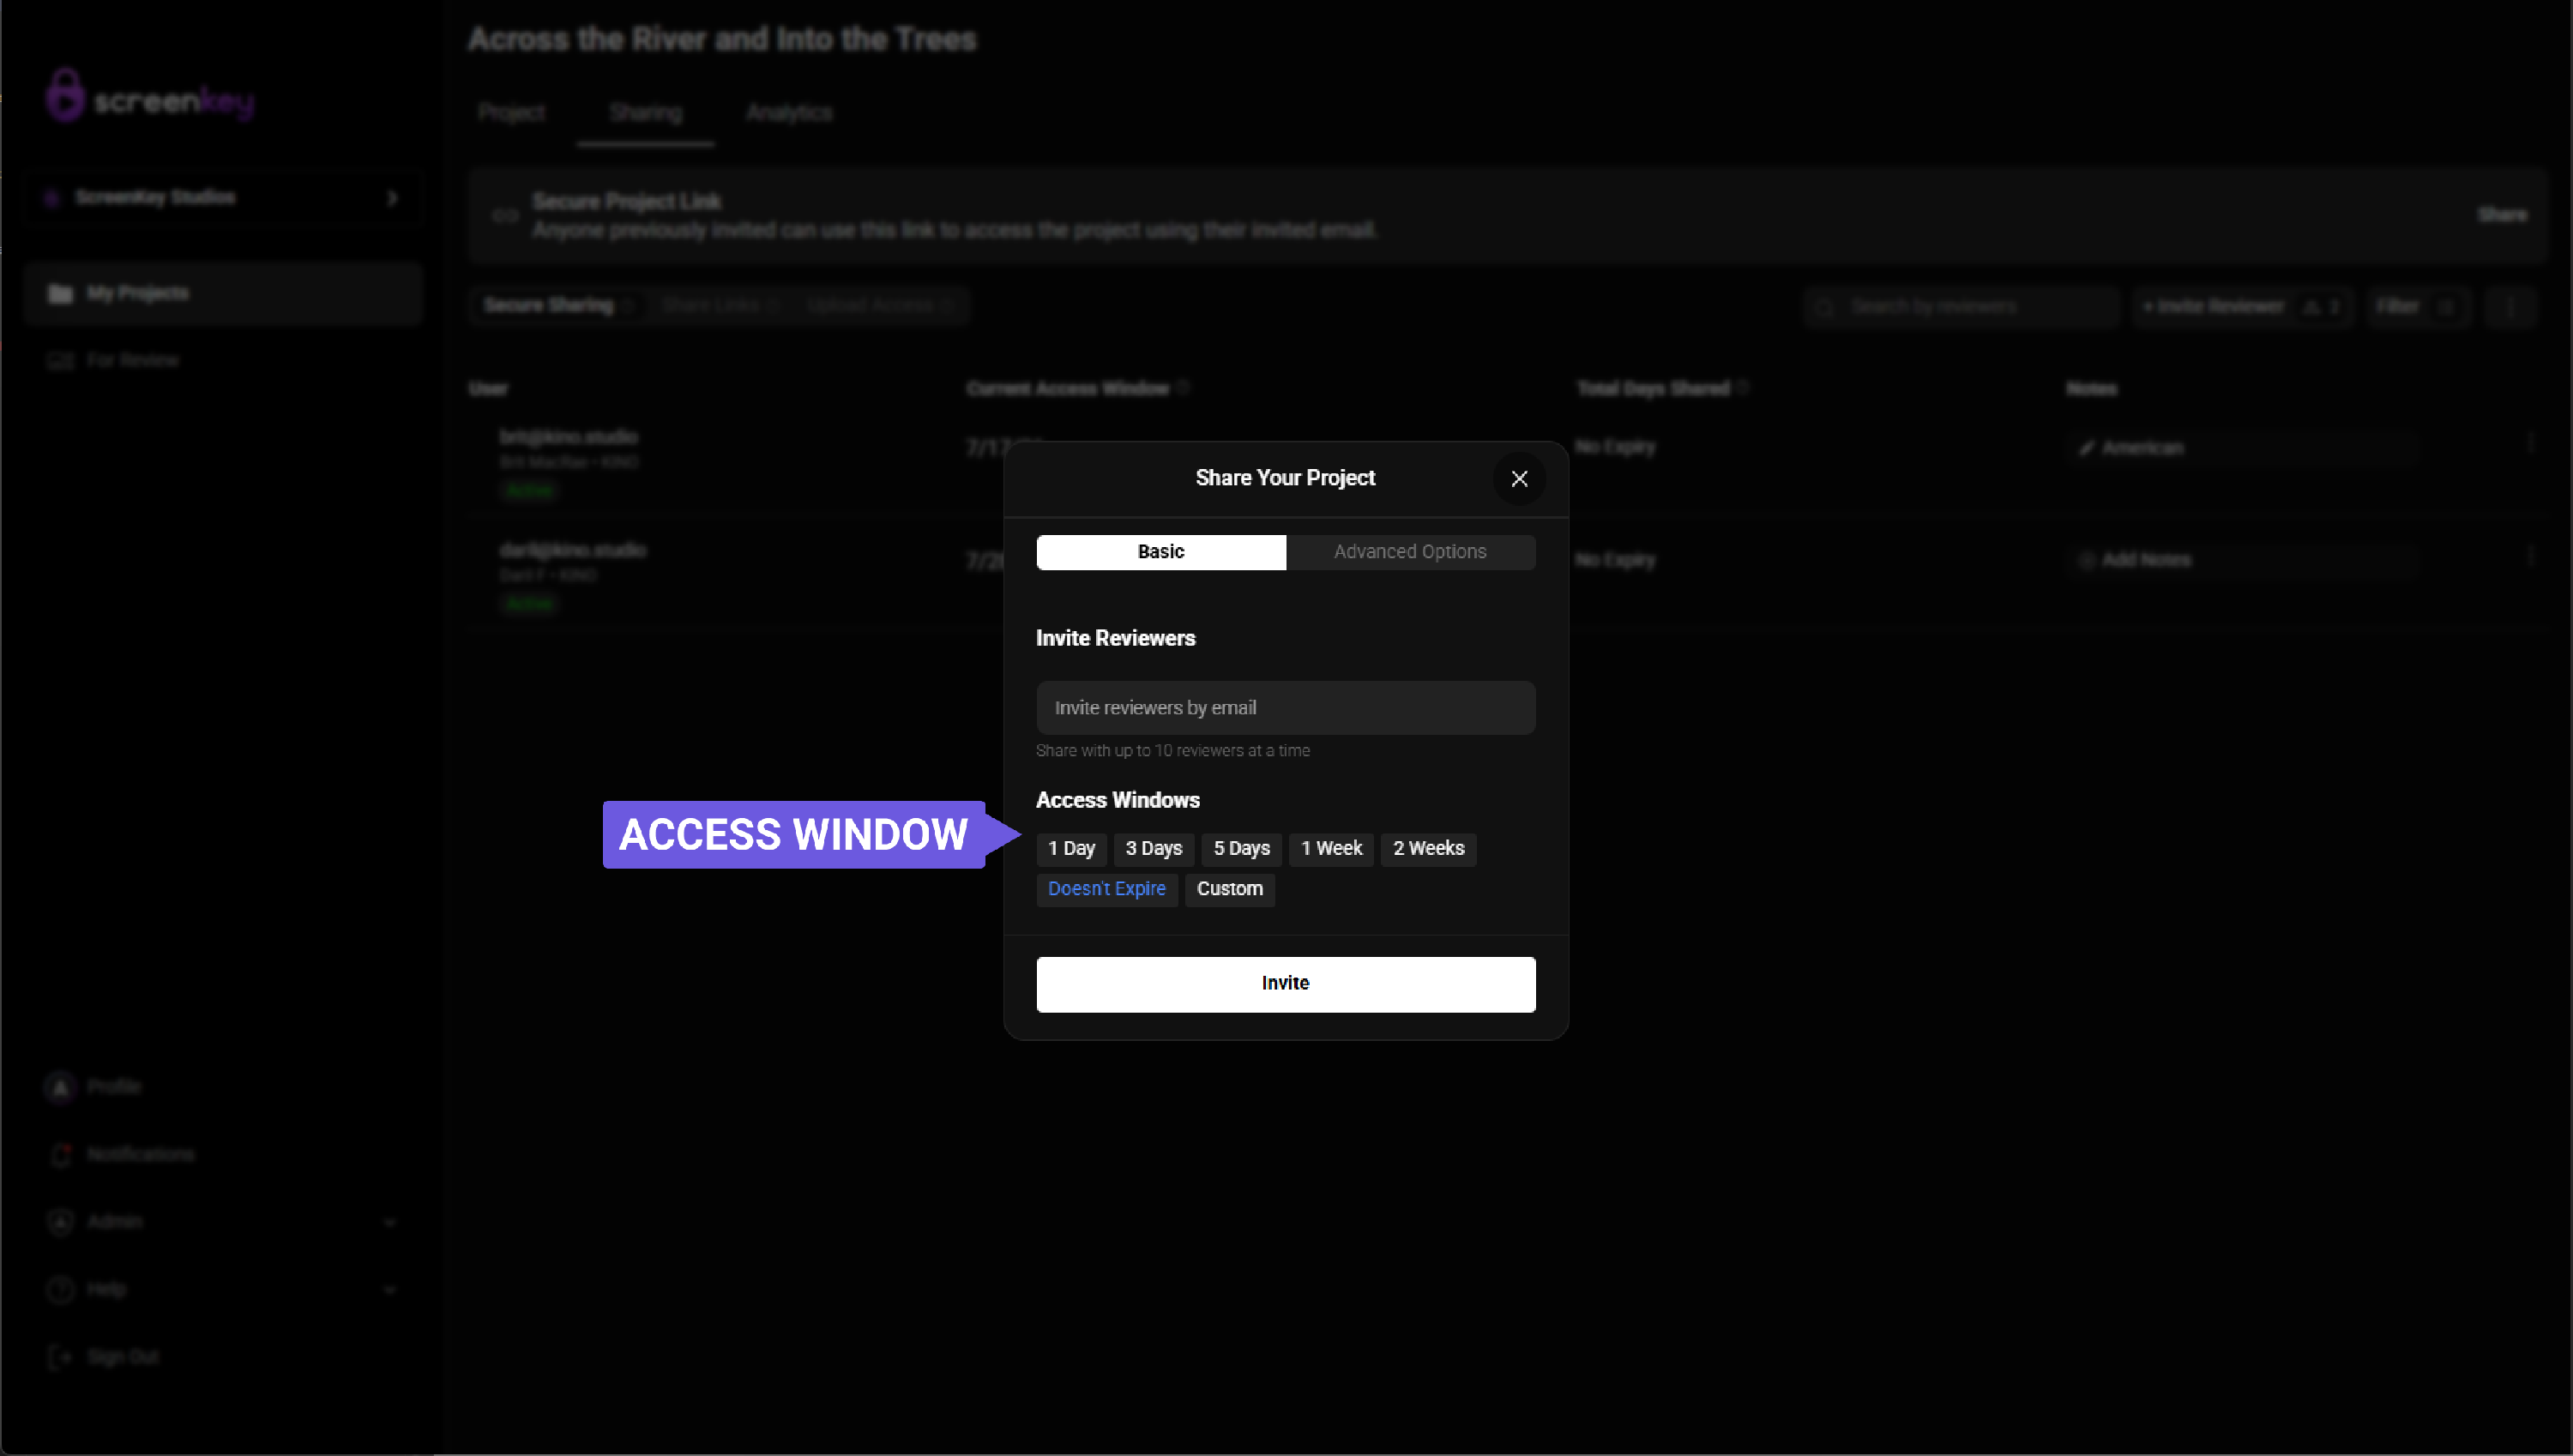Click the ScreenKey lock logo
Image resolution: width=2573 pixels, height=1456 pixels.
point(66,95)
